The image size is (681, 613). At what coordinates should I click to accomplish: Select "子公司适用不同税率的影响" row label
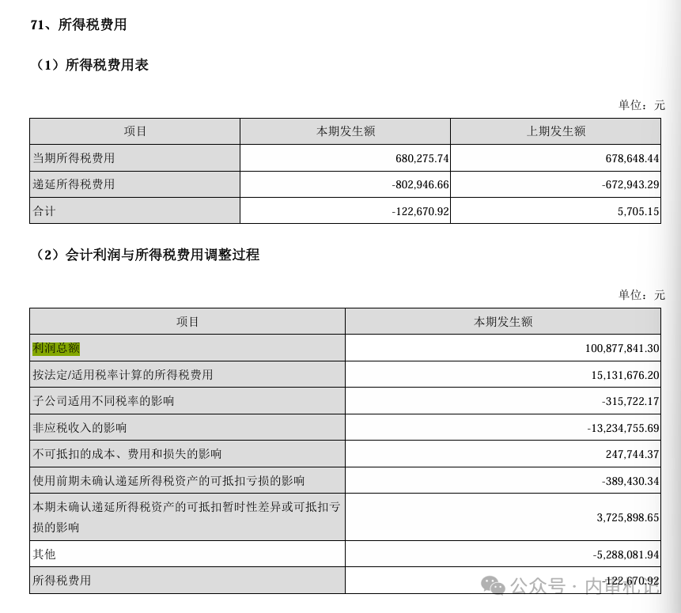(x=104, y=401)
